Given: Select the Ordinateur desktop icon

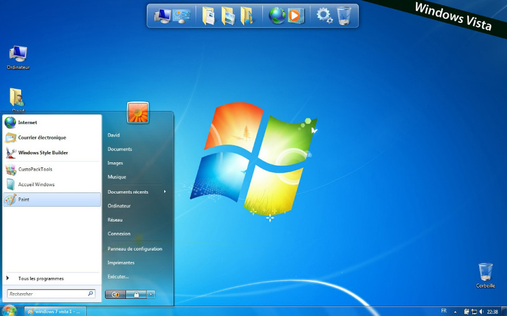Looking at the screenshot, I should 18,58.
